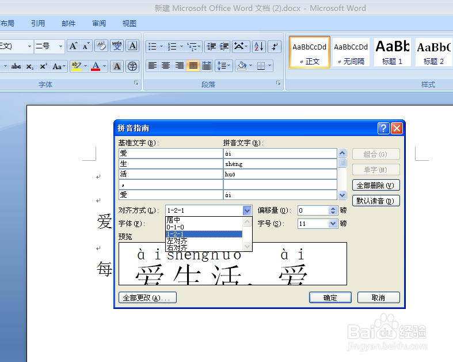Click the sheng pinyin text field
The height and width of the screenshot is (362, 453).
280,164
